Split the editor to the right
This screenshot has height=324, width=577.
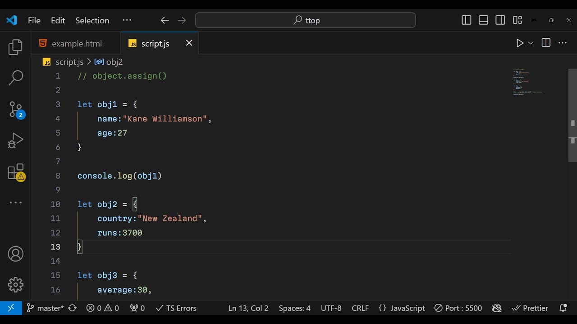pos(546,43)
